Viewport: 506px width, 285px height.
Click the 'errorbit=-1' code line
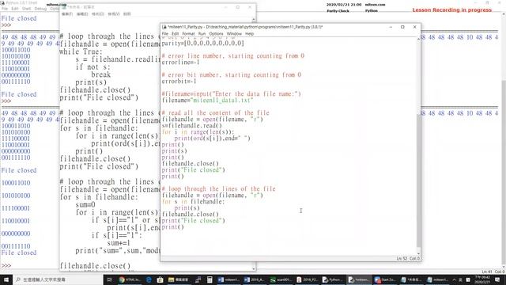pyautogui.click(x=179, y=82)
